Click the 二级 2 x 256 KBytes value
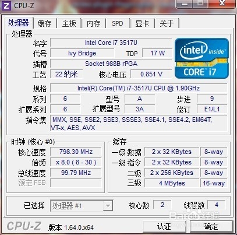The height and width of the screenshot is (235, 237). (172, 173)
